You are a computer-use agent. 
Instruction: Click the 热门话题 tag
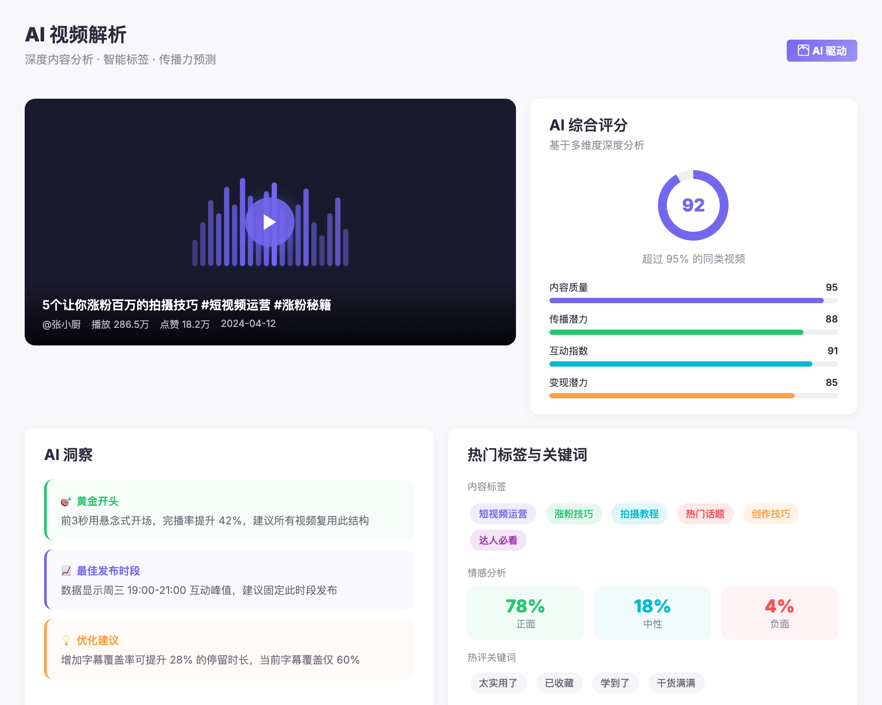[x=705, y=514]
